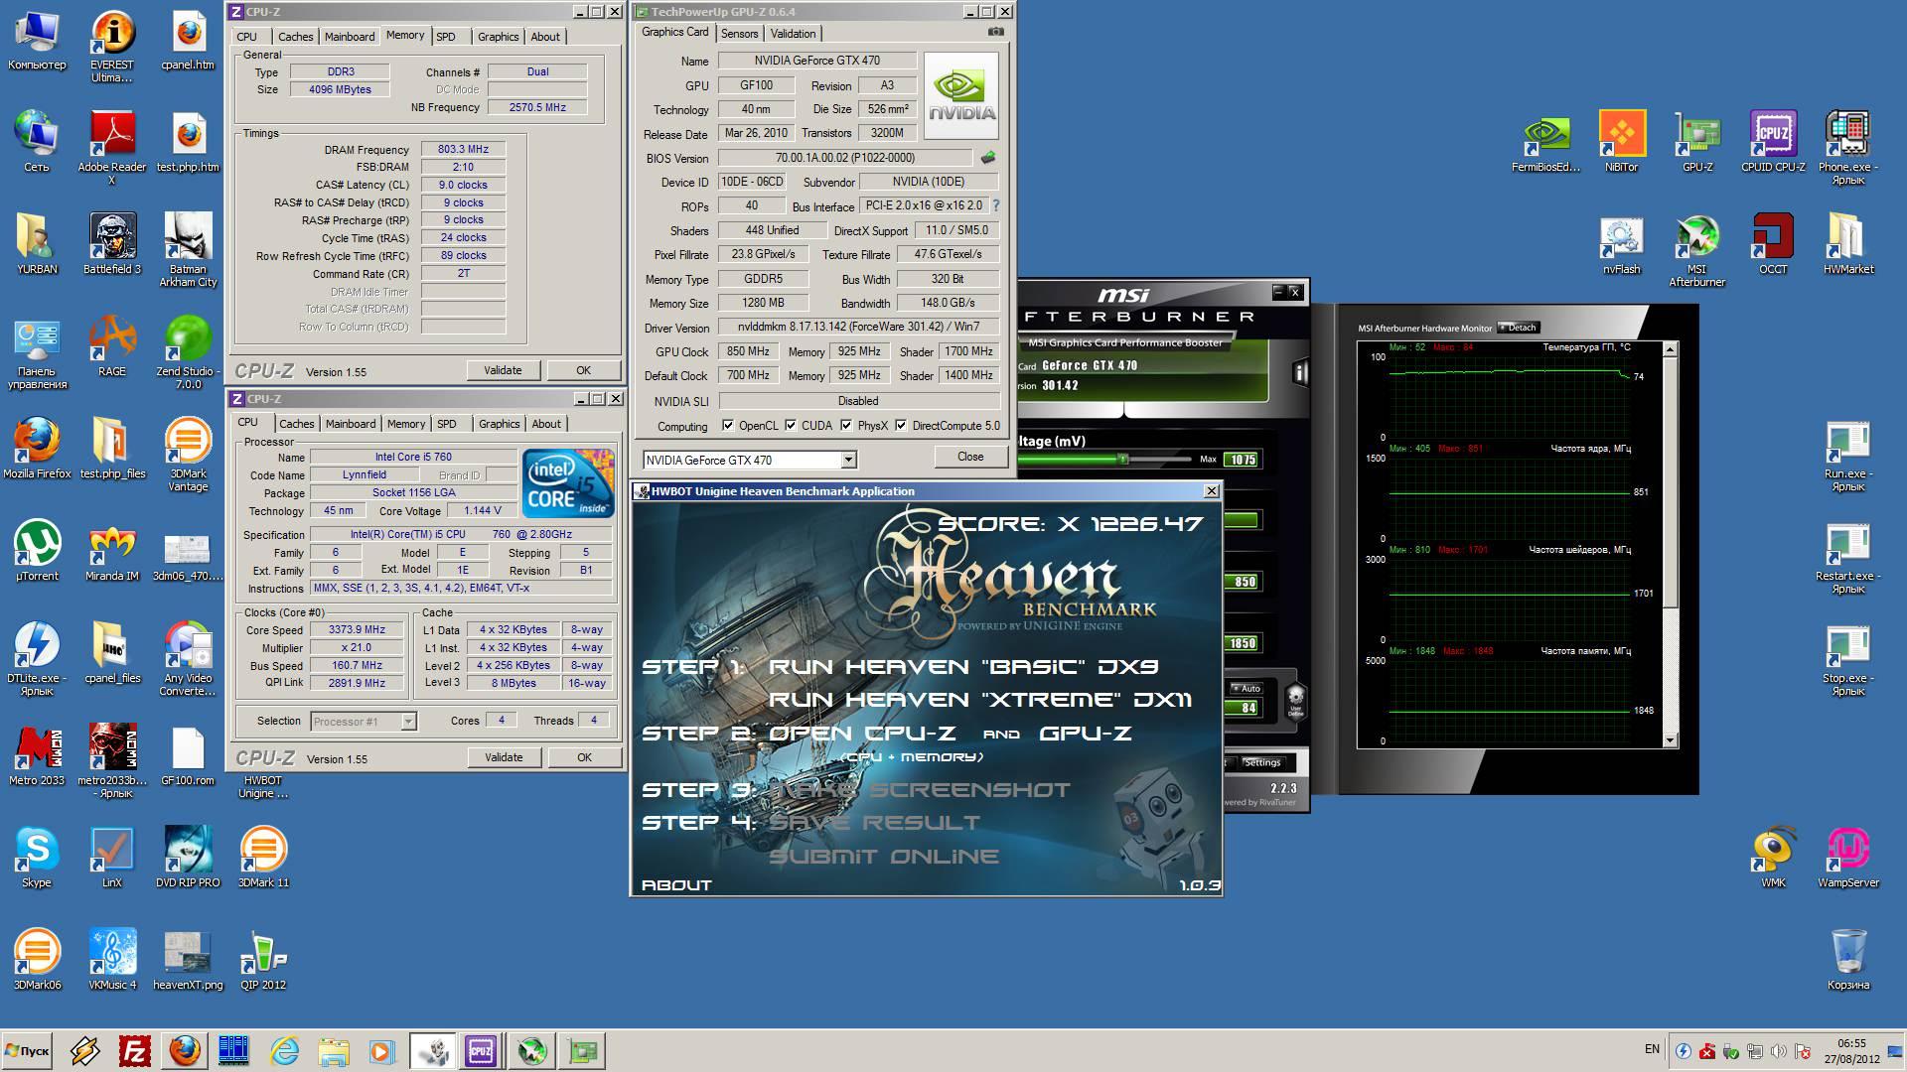Open the LinX desktop icon
Screen dimensions: 1907x1072
click(x=112, y=858)
